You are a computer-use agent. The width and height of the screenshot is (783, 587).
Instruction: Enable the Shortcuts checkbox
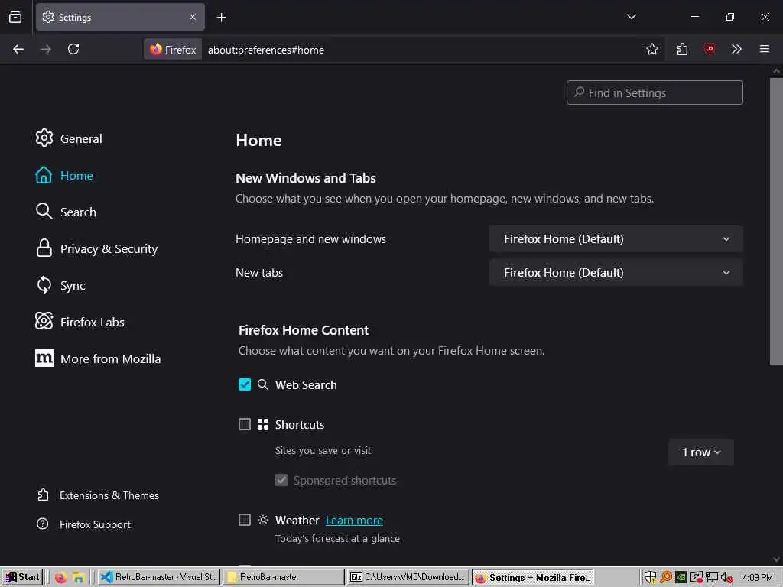tap(245, 424)
